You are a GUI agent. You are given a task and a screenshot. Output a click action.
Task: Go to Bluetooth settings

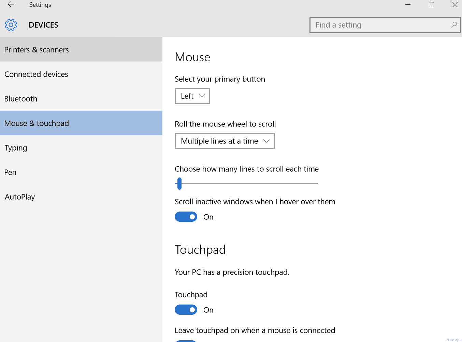81,99
